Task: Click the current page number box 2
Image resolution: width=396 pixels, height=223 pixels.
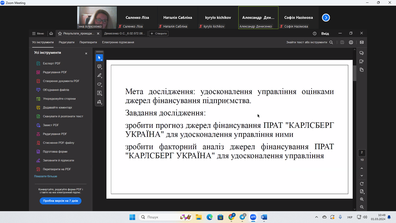Action: (362, 152)
